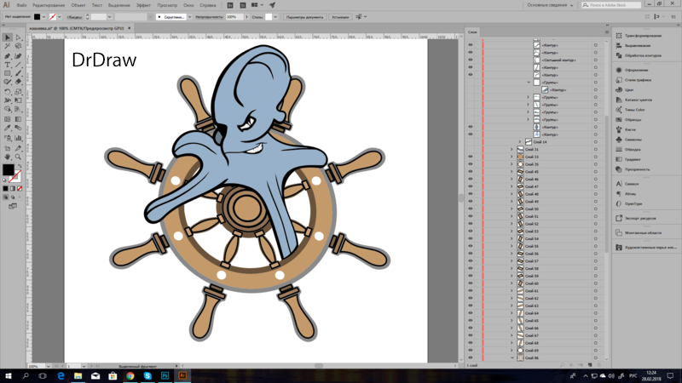Expand layer Слой 14
This screenshot has height=383, width=682.
tap(520, 142)
